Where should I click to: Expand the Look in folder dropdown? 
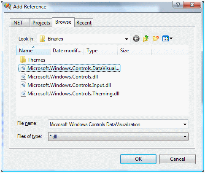coord(127,39)
